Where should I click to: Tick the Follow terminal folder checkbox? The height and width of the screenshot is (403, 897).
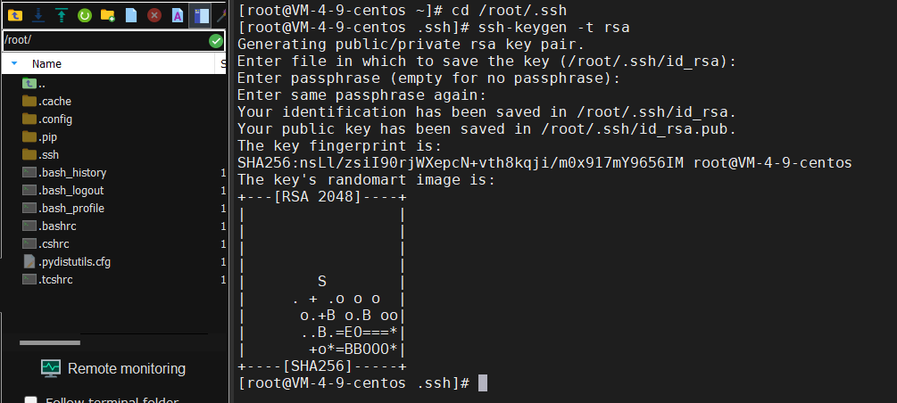(x=31, y=400)
